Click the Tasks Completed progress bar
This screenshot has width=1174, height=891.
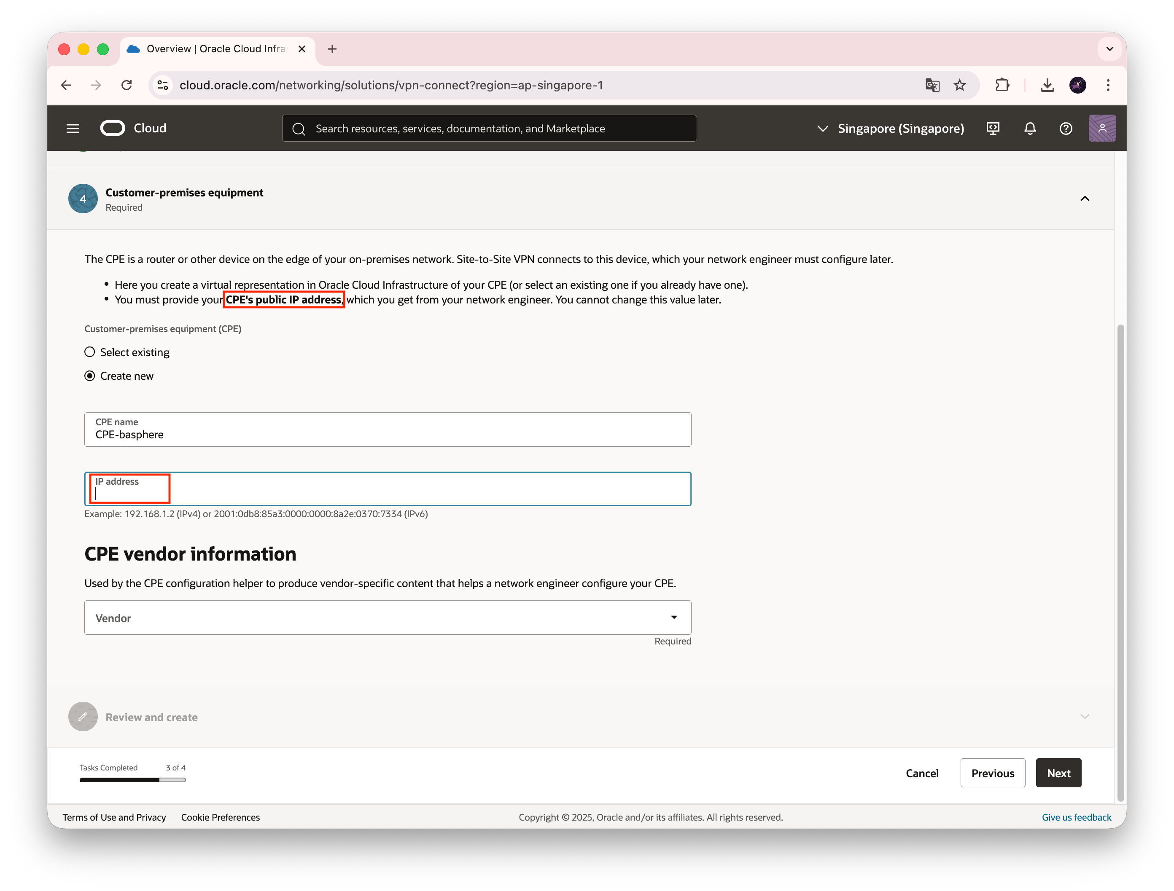click(133, 780)
